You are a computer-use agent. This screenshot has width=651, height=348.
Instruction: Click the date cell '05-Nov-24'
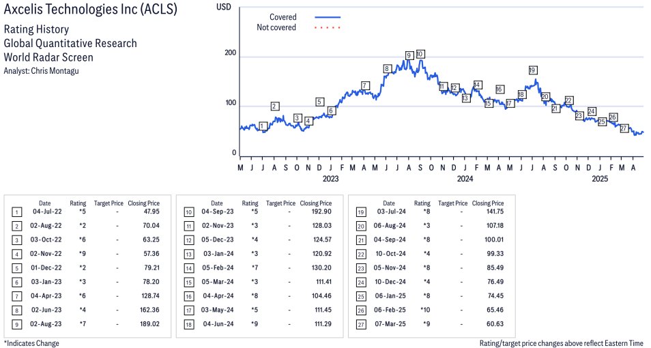point(390,268)
